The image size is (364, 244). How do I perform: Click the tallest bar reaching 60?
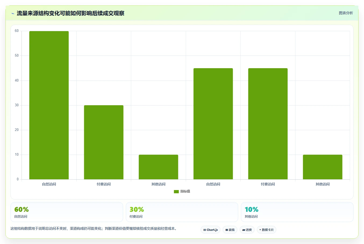(x=49, y=105)
